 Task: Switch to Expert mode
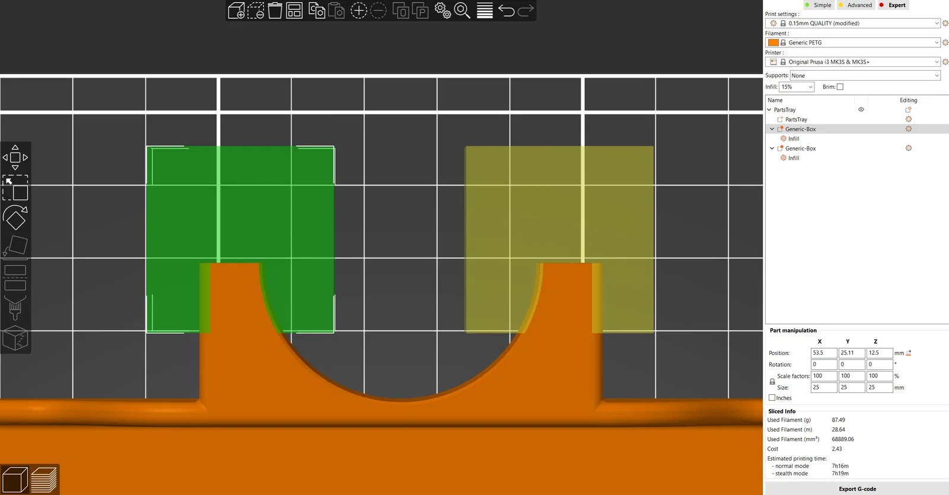(x=893, y=5)
